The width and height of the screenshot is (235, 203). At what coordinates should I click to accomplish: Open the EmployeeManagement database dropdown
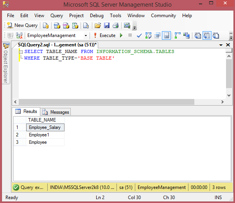86,35
